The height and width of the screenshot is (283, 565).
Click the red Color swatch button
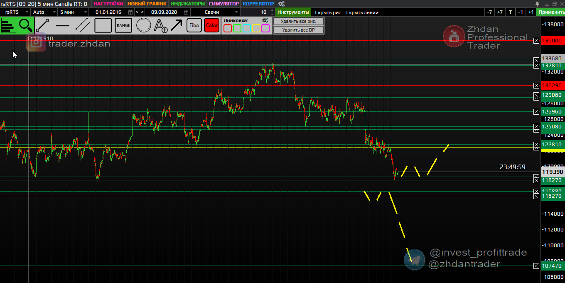211,25
